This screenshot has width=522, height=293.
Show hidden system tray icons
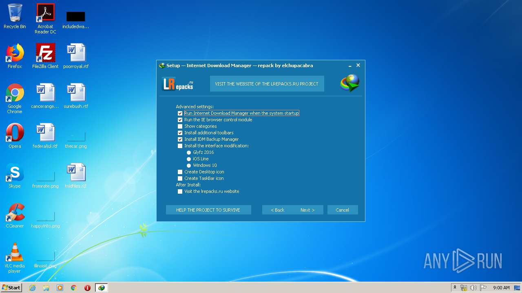coord(455,288)
